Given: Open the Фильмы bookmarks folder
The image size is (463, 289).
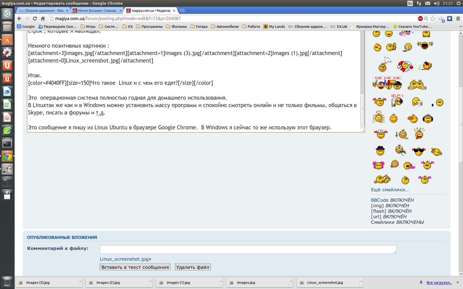Looking at the screenshot, I should pyautogui.click(x=176, y=26).
